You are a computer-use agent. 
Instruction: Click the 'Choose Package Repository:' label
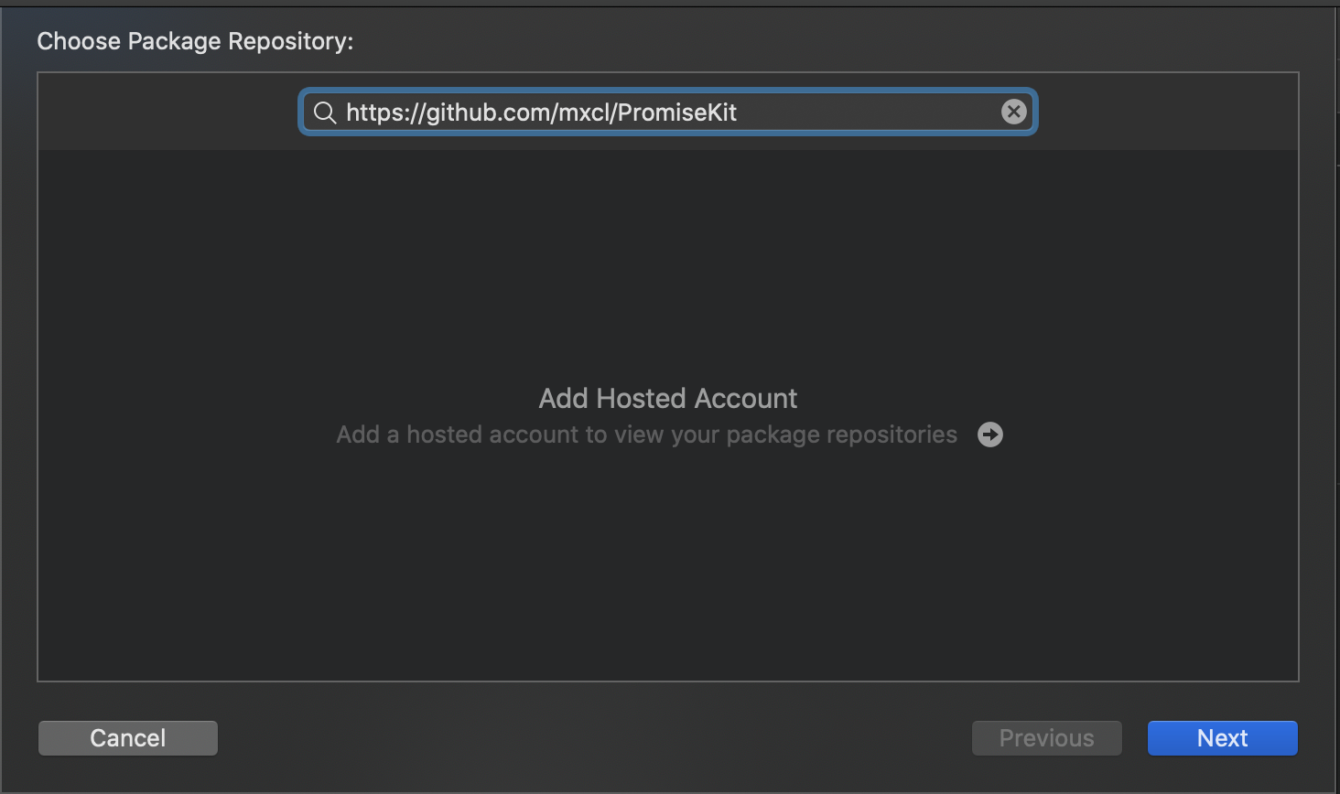pyautogui.click(x=195, y=41)
